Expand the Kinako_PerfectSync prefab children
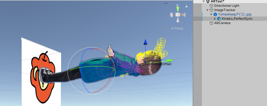 click(215, 19)
